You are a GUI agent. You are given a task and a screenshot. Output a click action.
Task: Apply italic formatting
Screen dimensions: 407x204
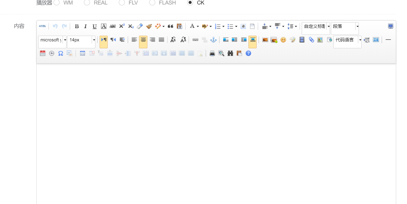tap(85, 26)
